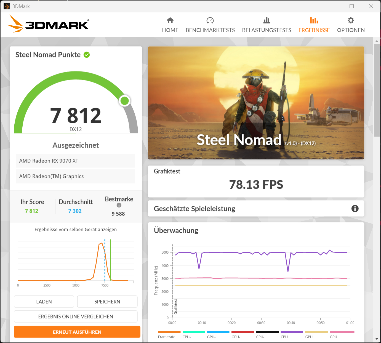Switch to the BELASTUNGSTESTS tab
The image size is (381, 343).
[267, 30]
